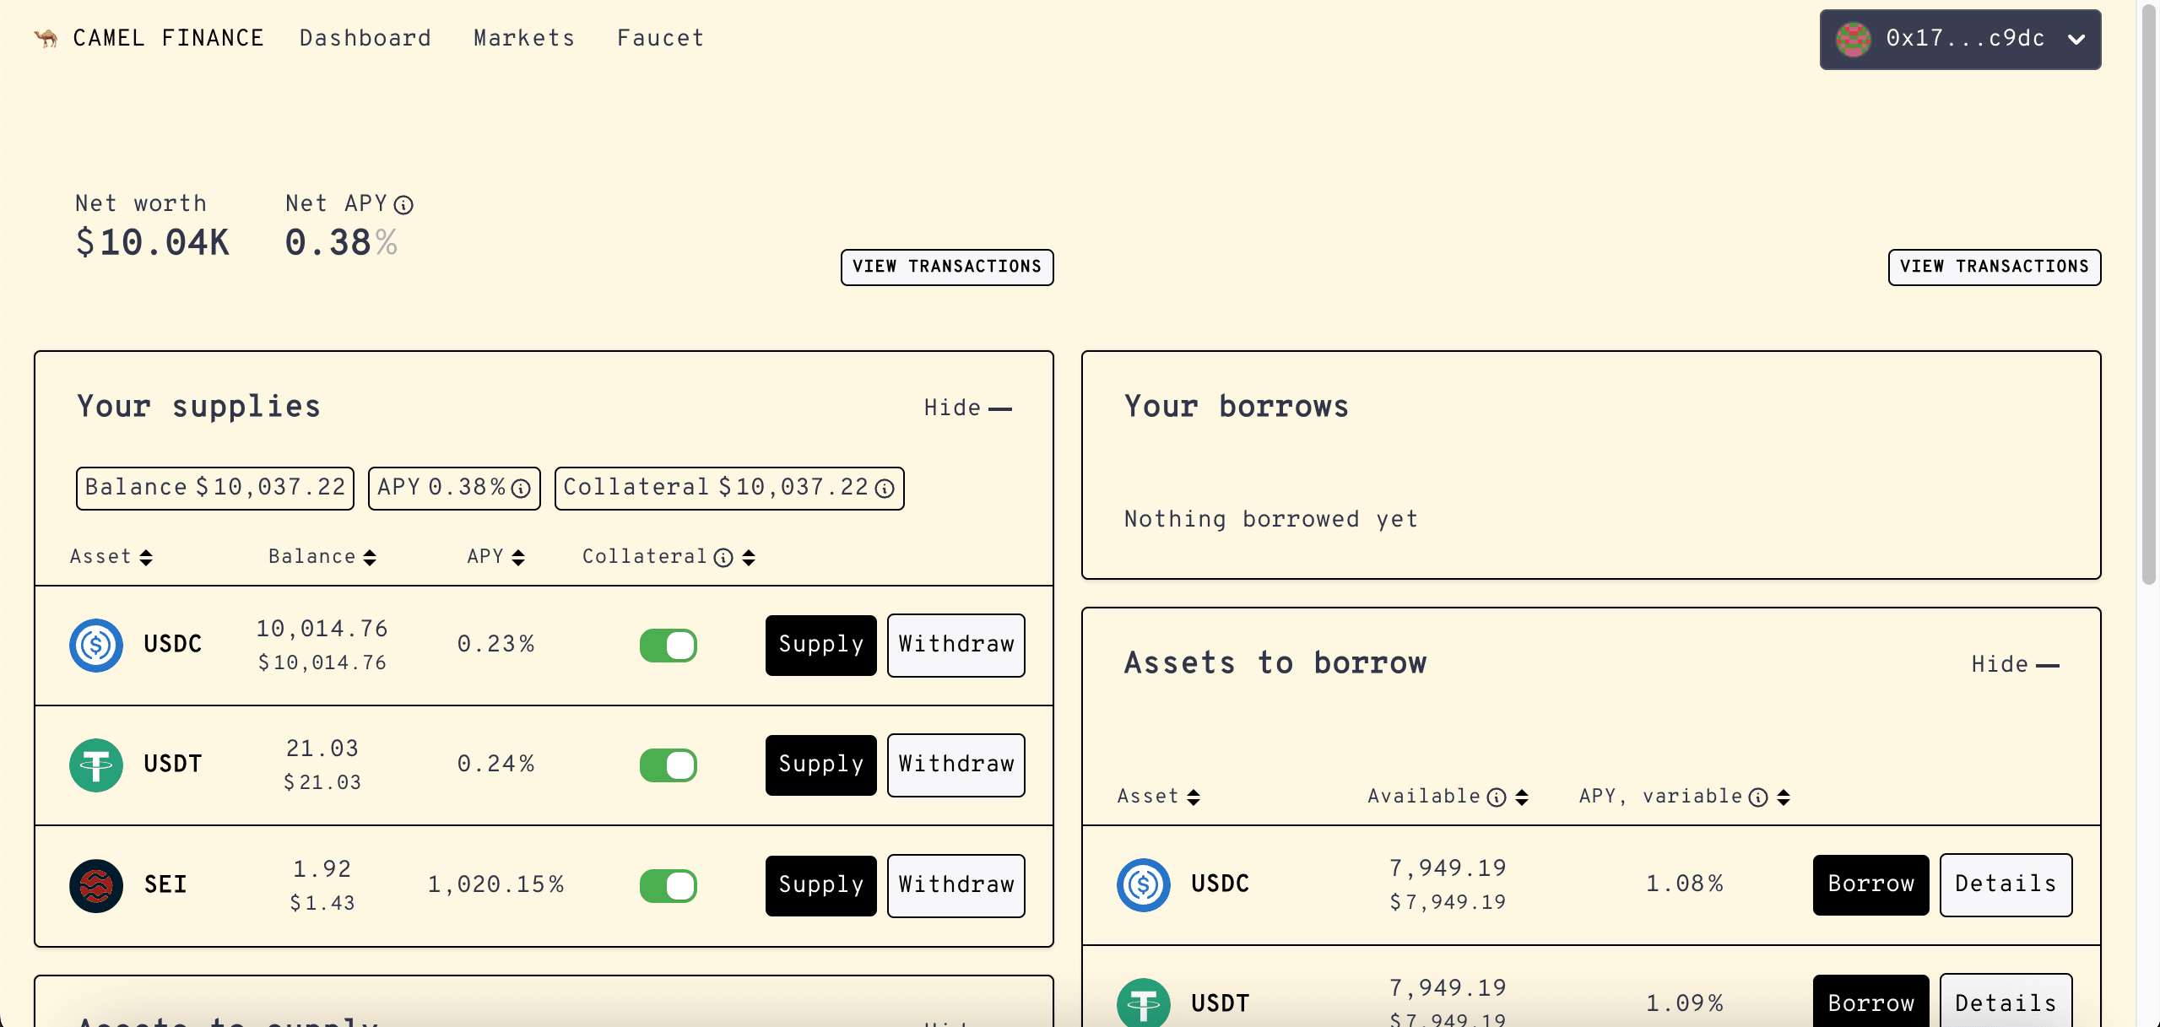The image size is (2160, 1027).
Task: Open the Faucet nav item
Action: point(661,39)
